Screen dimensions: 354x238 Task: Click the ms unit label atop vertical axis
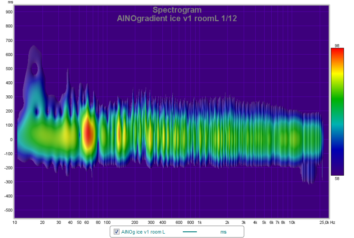coord(10,2)
